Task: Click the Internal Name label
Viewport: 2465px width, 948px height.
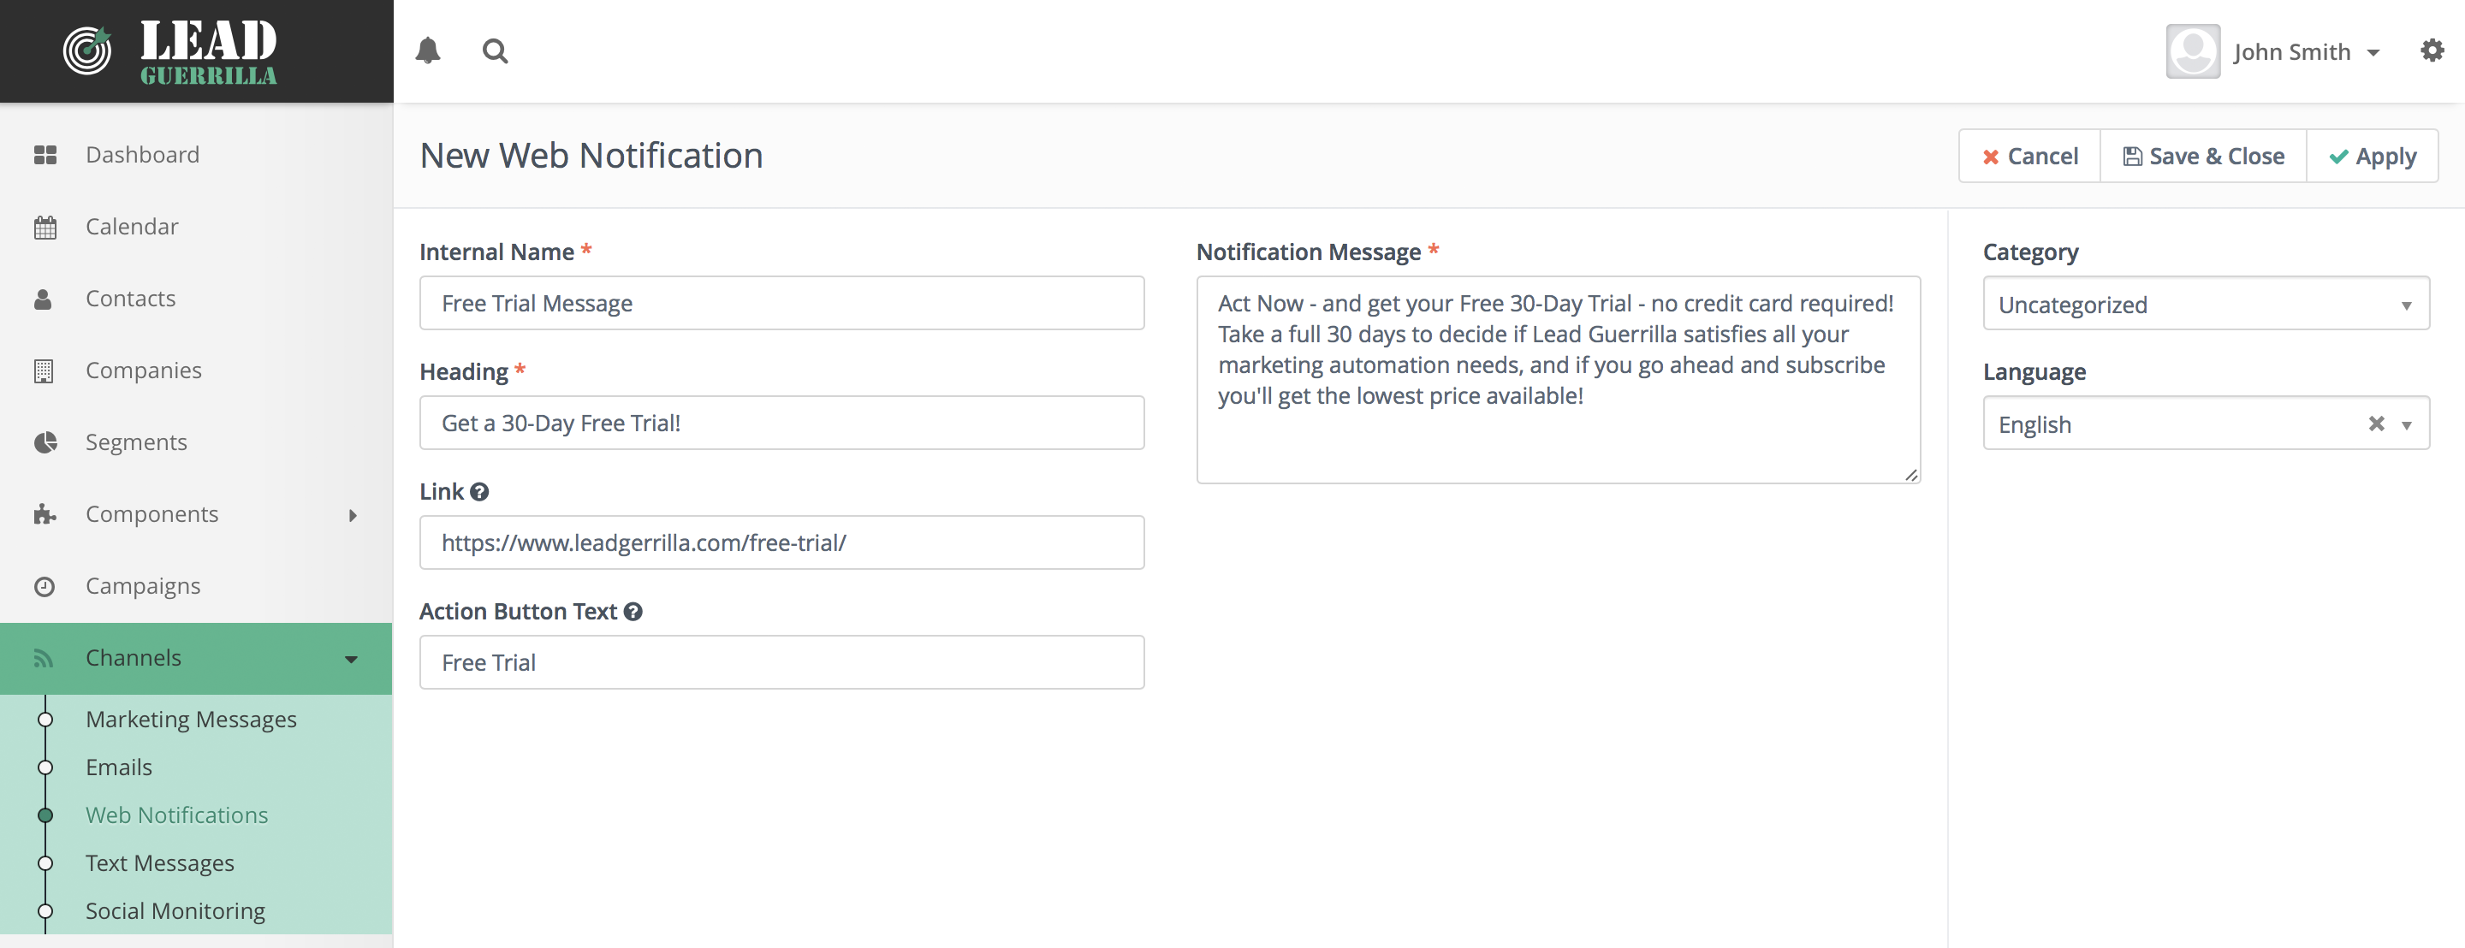Action: coord(496,252)
